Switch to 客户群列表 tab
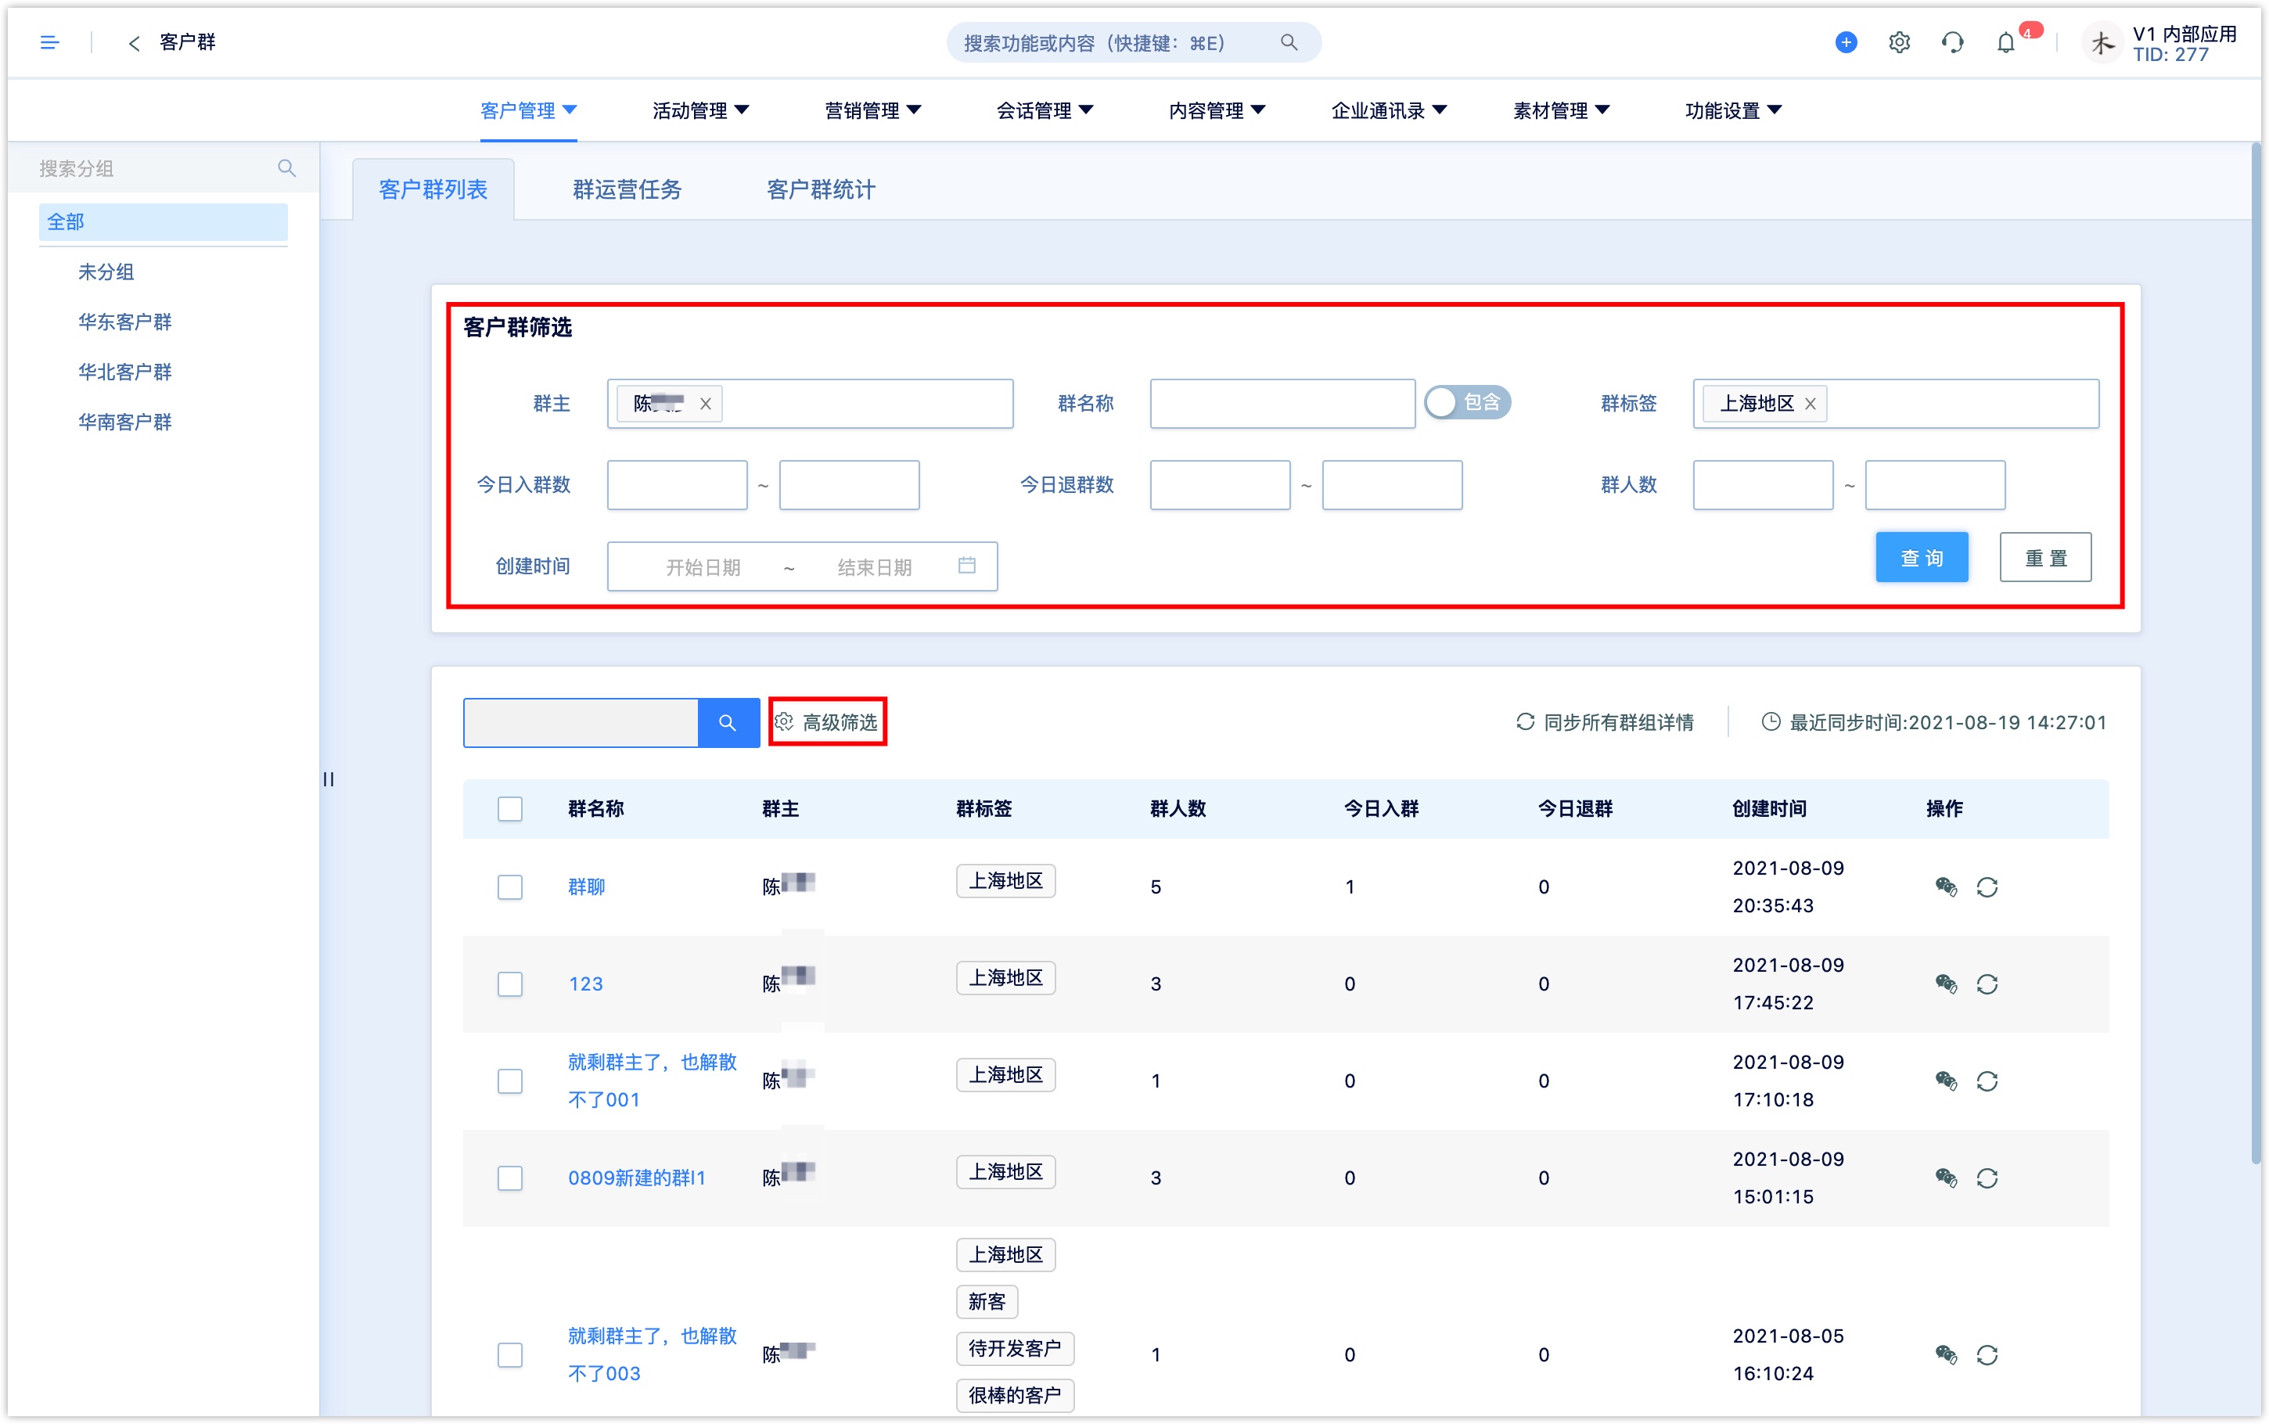This screenshot has height=1424, width=2269. pyautogui.click(x=433, y=189)
